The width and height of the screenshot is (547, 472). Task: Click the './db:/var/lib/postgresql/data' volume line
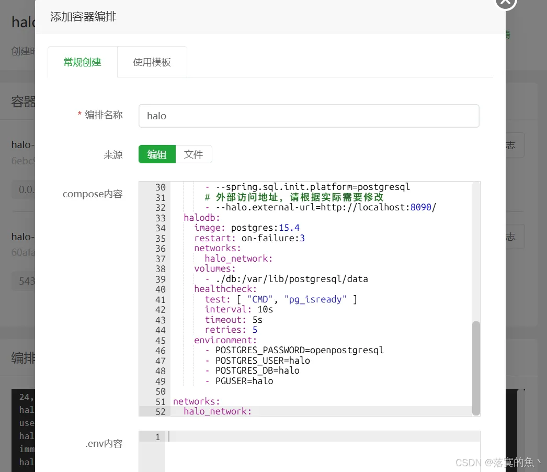286,279
